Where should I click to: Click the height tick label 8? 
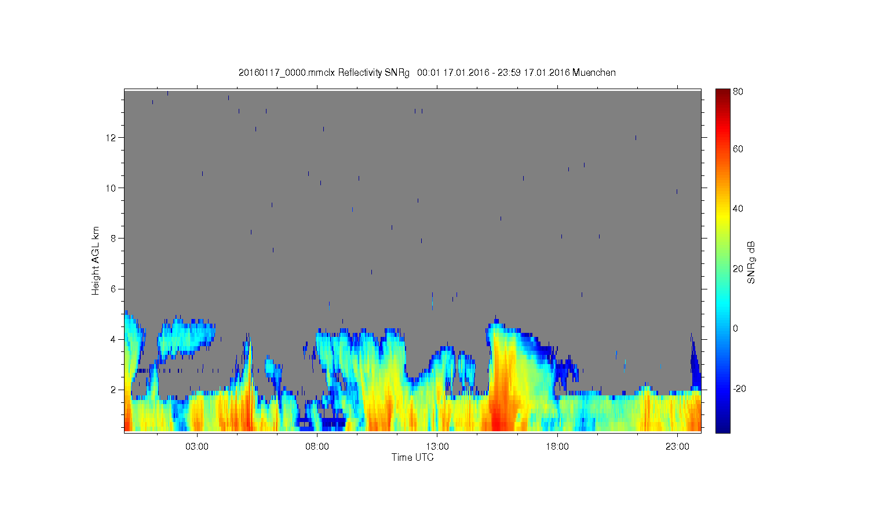coord(115,239)
